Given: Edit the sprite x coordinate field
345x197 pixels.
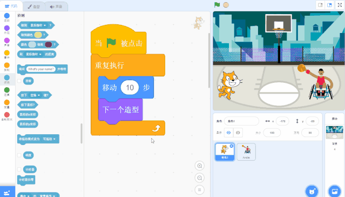Looking at the screenshot, I should [x=282, y=121].
